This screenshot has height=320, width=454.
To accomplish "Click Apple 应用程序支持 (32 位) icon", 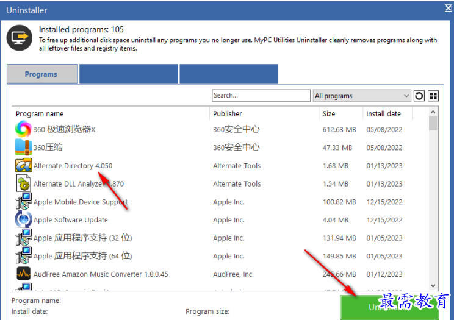I will pos(23,238).
